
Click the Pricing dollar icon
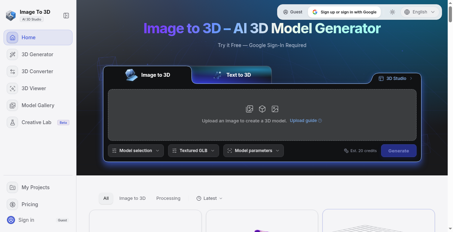pyautogui.click(x=12, y=204)
